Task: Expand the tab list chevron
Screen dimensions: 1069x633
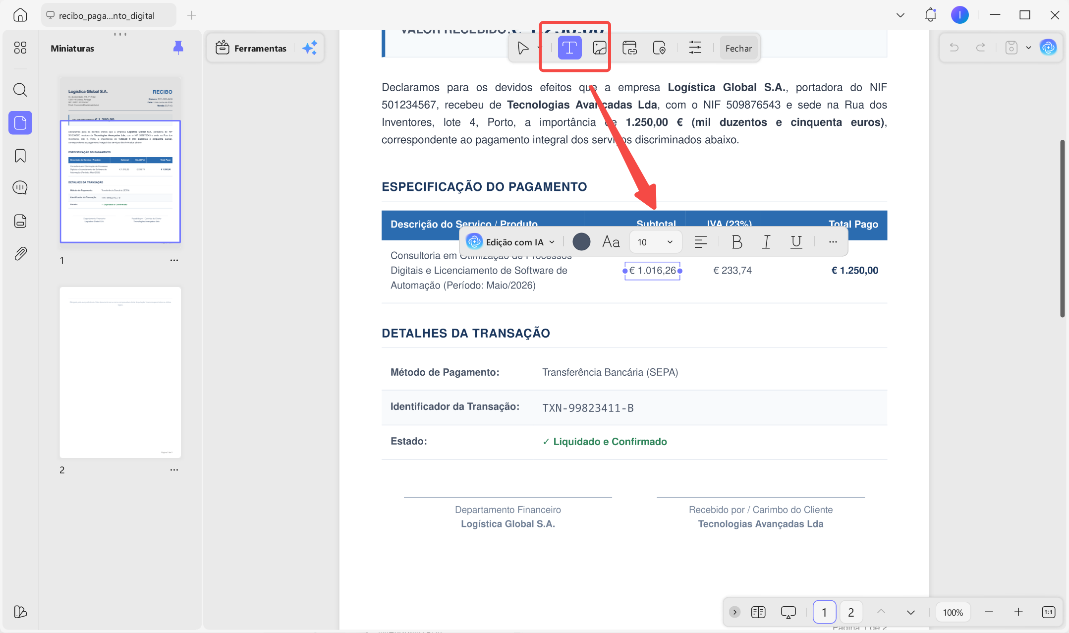Action: 900,15
